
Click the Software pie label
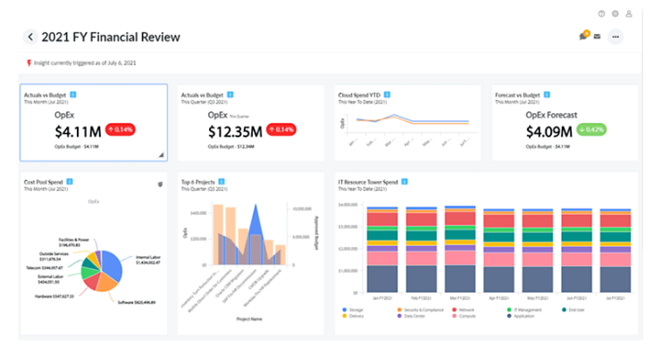point(136,302)
